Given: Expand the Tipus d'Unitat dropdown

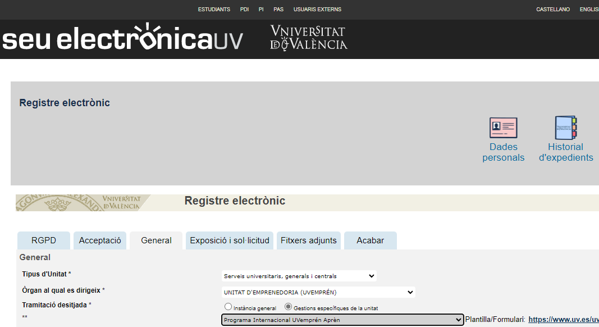Looking at the screenshot, I should point(299,276).
